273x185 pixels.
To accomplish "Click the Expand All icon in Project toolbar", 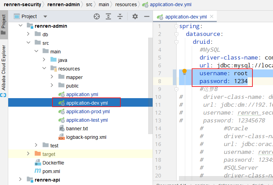I will point(108,16).
